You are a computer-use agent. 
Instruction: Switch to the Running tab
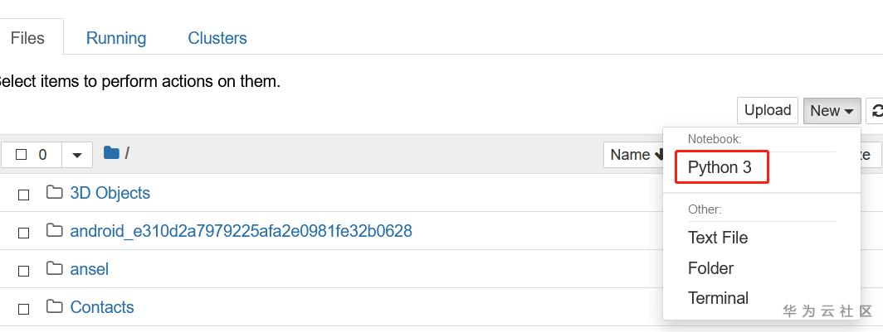(x=116, y=38)
